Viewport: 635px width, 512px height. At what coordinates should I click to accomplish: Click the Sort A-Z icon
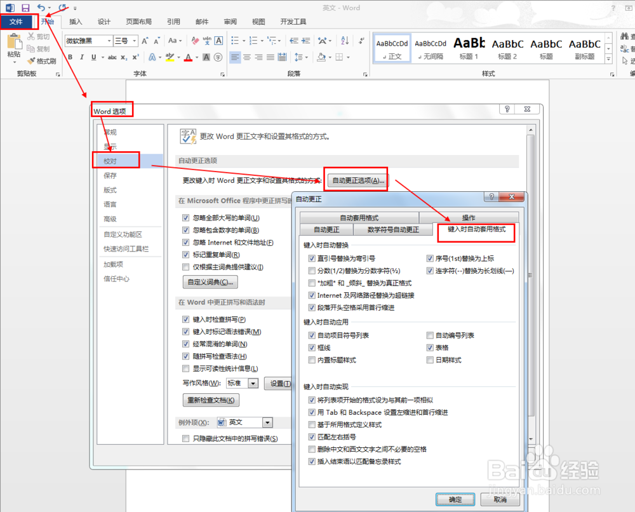pos(345,41)
